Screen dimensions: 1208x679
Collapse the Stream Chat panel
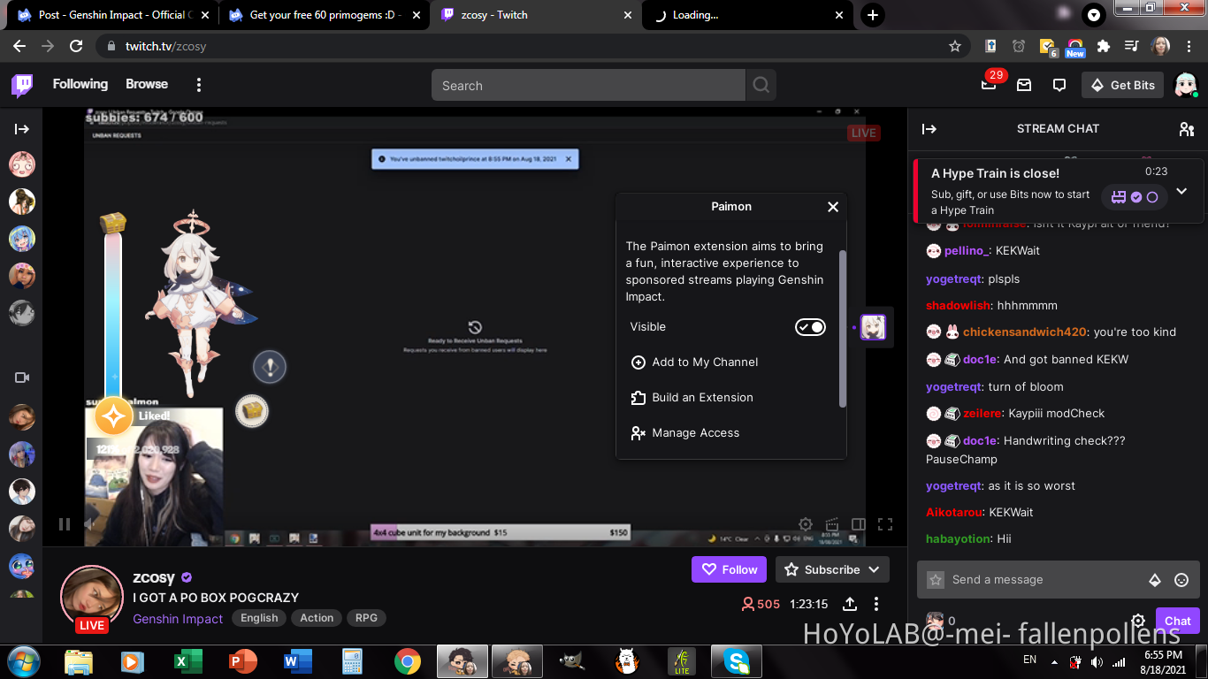929,129
